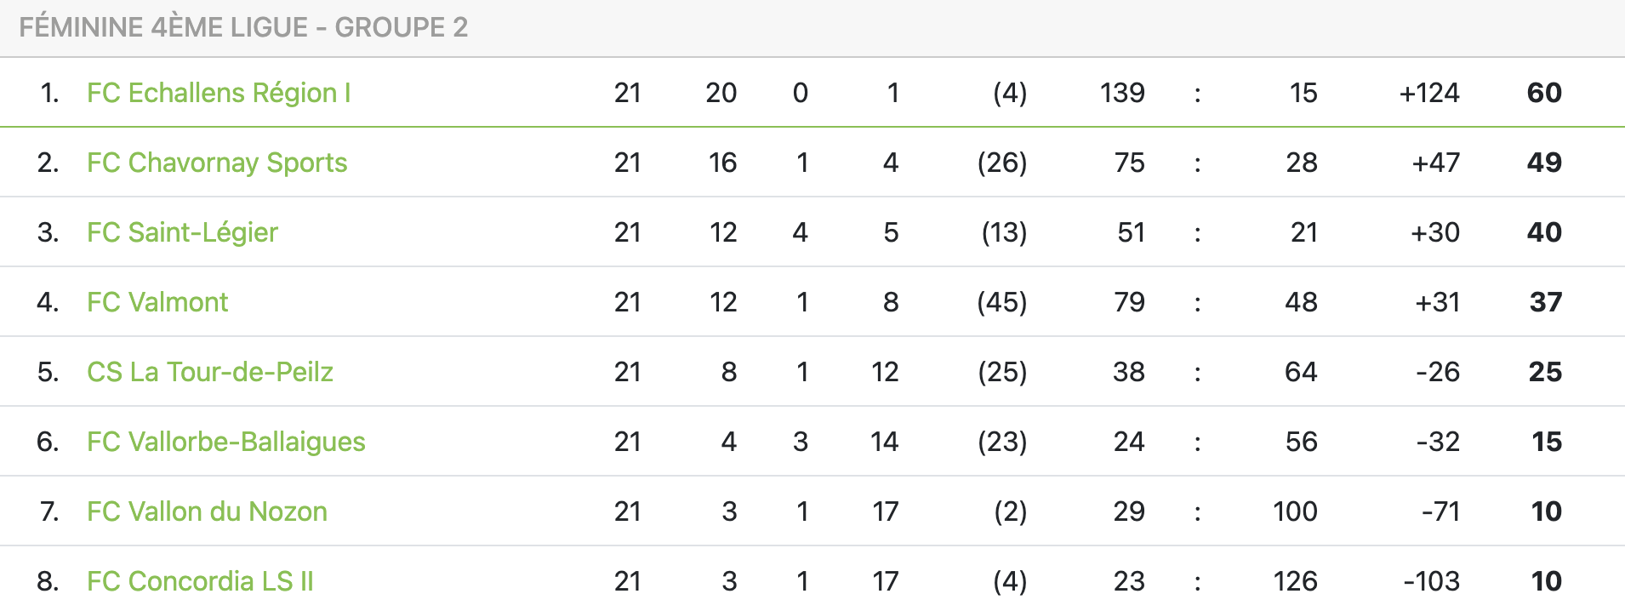
Task: Click the Féminine 4ème Ligue Groupe 2 header
Action: 243,27
